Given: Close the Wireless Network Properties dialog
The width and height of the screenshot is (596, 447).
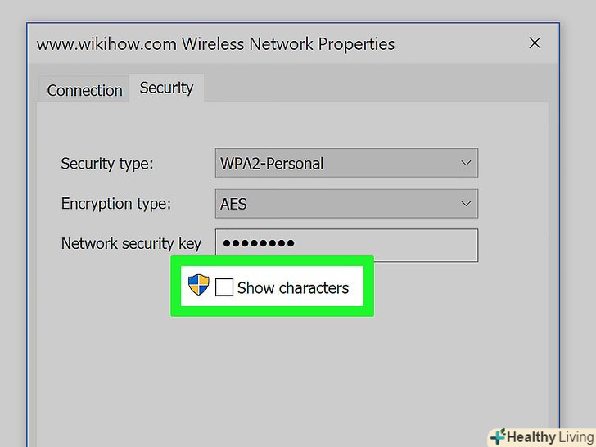Looking at the screenshot, I should point(535,43).
